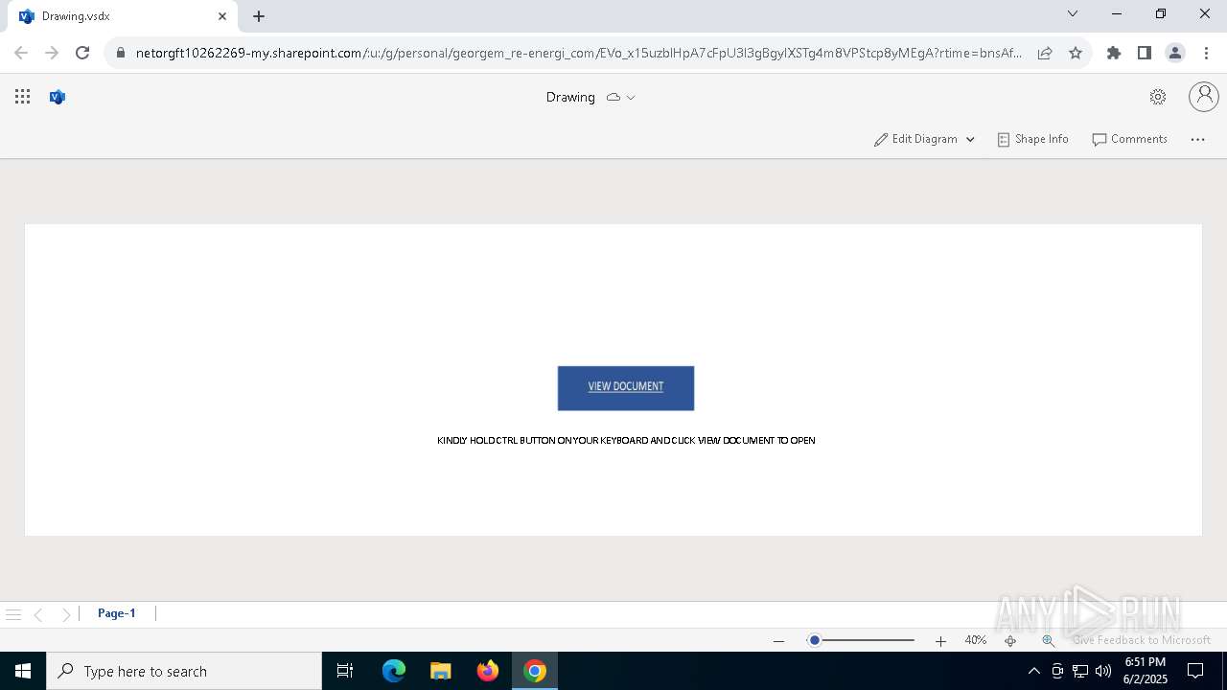This screenshot has height=690, width=1227.
Task: Open the more options ellipsis menu
Action: coord(1197,139)
